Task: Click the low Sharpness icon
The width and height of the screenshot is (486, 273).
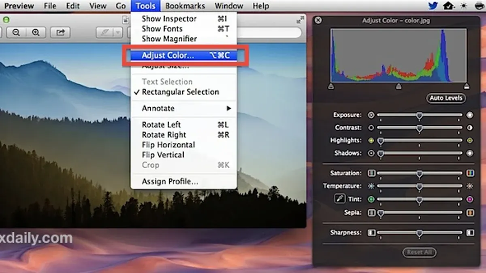Action: tap(371, 233)
